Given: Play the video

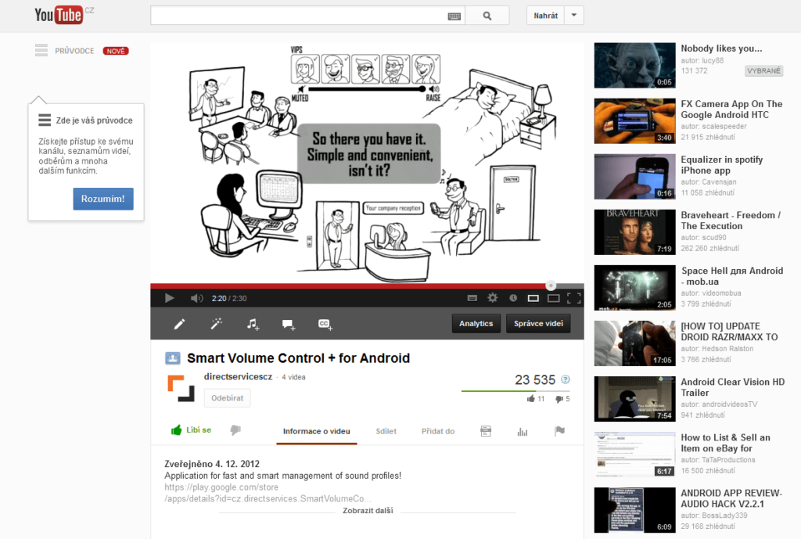Looking at the screenshot, I should (169, 298).
